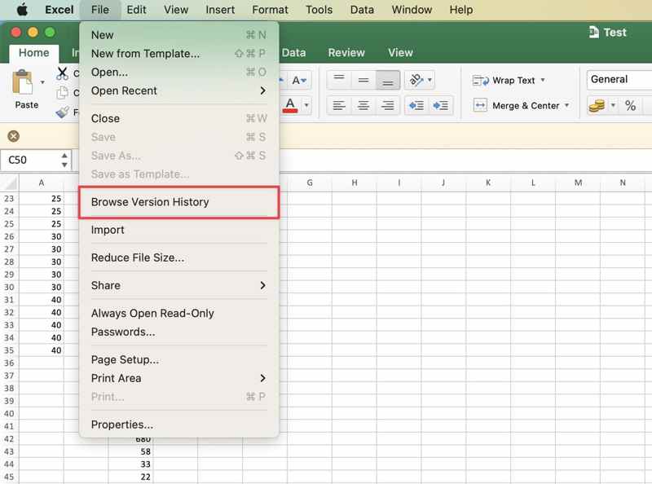Toggle bottom vertical alignment button
This screenshot has height=484, width=652.
click(x=388, y=80)
